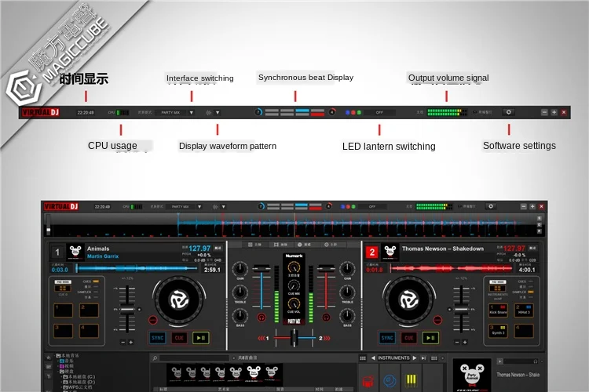Click the skip-to-end icon right of INSTRUMENTS
This screenshot has width=589, height=392.
point(424,358)
